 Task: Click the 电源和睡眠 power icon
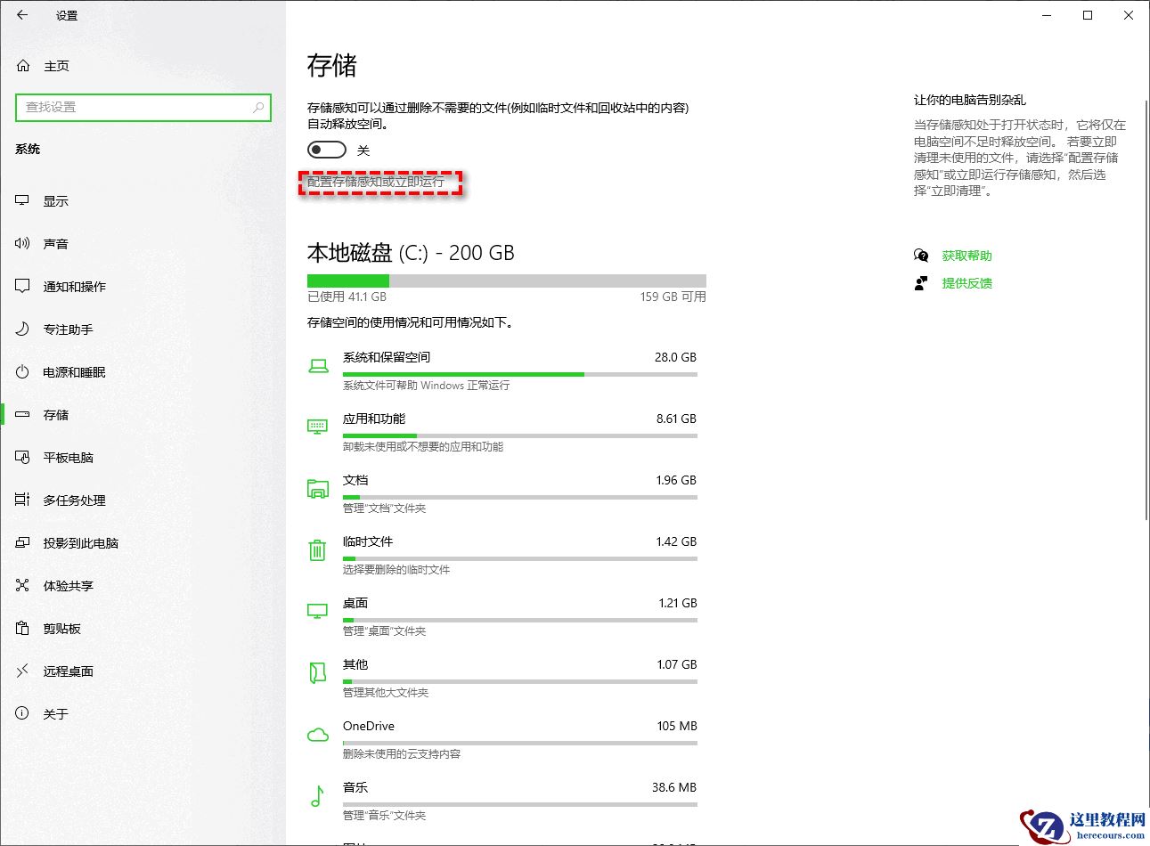[x=21, y=372]
